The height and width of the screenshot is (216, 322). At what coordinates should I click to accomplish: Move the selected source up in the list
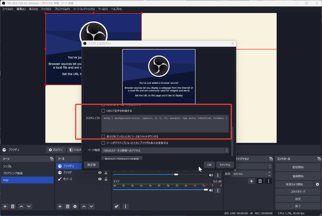84,206
